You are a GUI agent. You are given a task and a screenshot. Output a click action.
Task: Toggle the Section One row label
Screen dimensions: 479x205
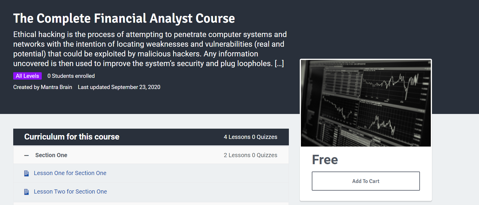point(51,155)
